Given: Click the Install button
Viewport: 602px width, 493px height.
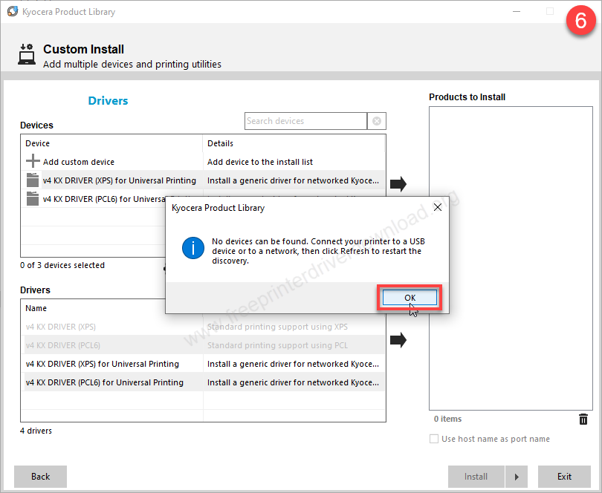Looking at the screenshot, I should click(476, 477).
